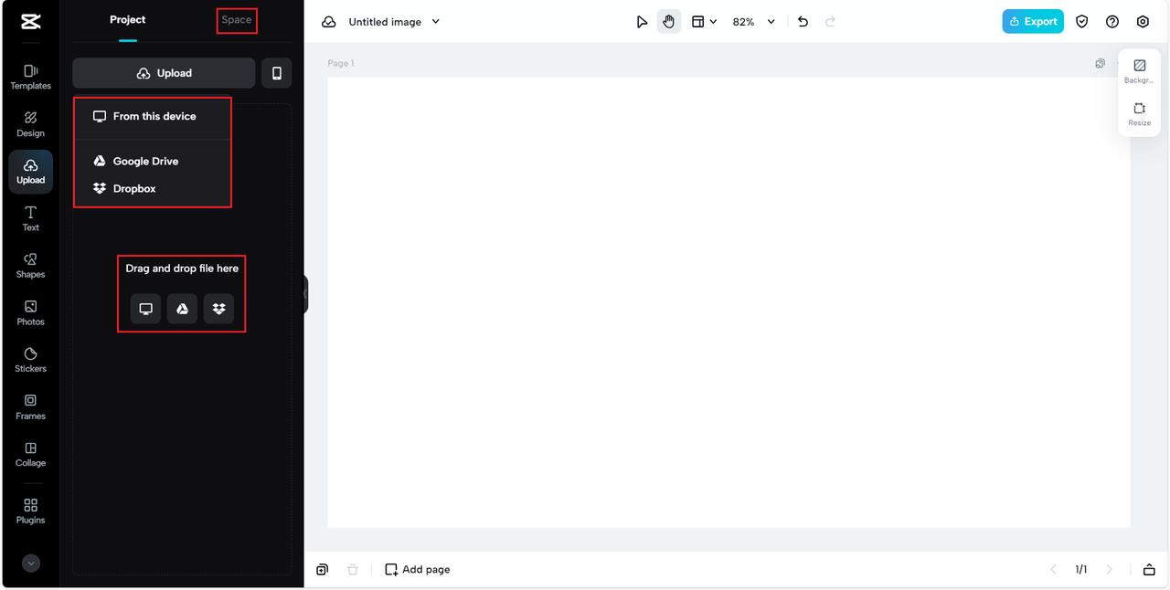Image resolution: width=1170 pixels, height=590 pixels.
Task: Open the help question mark icon
Action: point(1112,22)
